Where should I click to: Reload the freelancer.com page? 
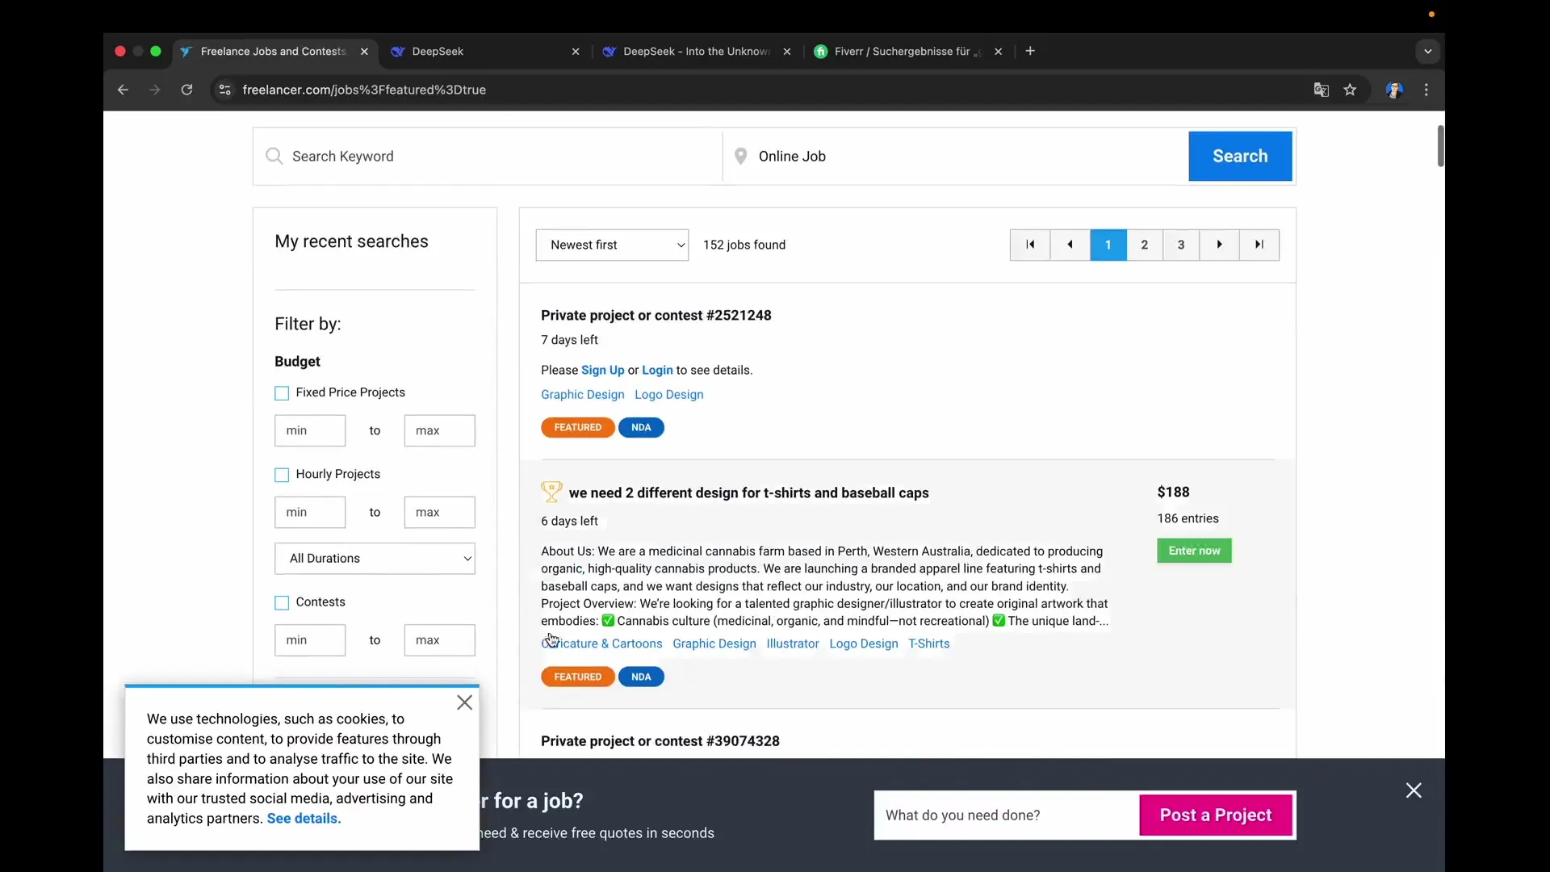click(186, 90)
